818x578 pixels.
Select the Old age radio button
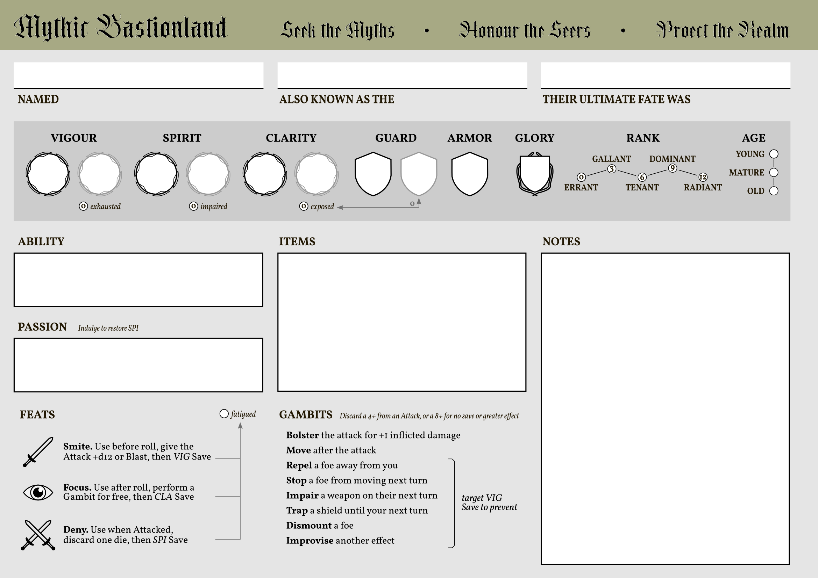pos(774,191)
